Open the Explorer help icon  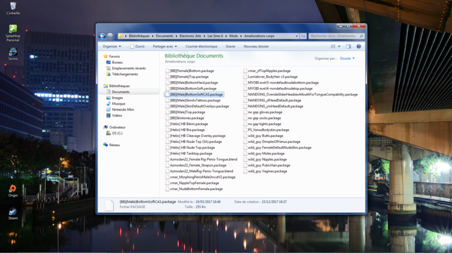[359, 46]
